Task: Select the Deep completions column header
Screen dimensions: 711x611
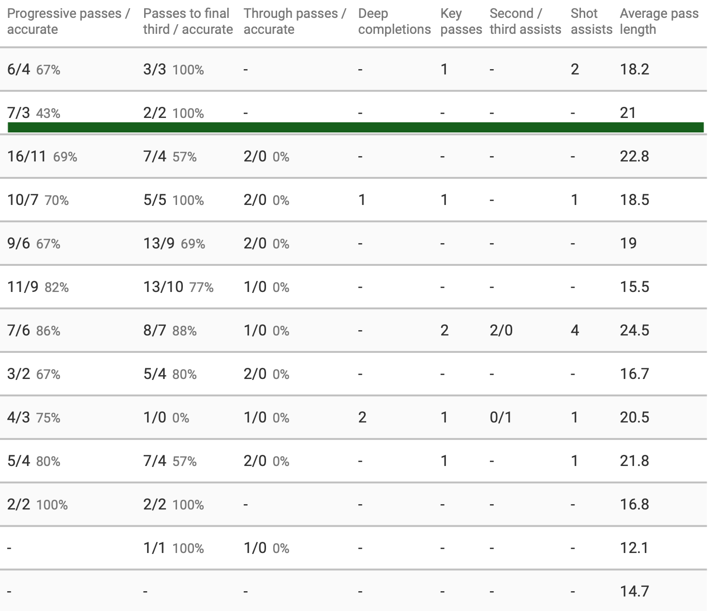Action: click(394, 21)
